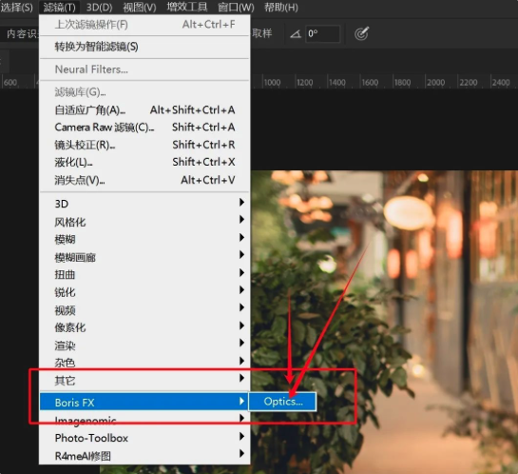Open the Photo-Toolbox submenu
Image resolution: width=518 pixels, height=474 pixels.
point(144,438)
